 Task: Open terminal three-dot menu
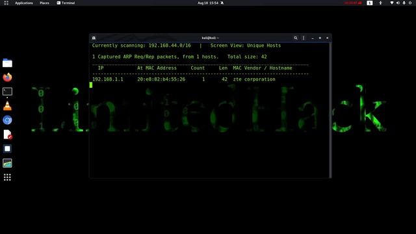[304, 38]
